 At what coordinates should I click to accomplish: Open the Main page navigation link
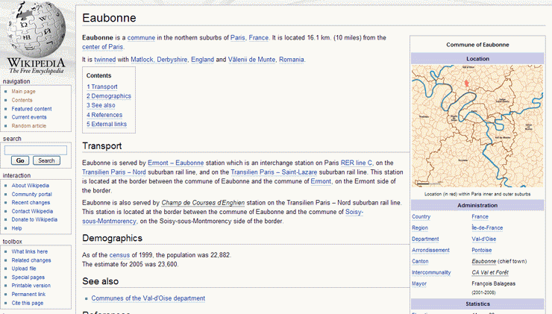pos(23,92)
